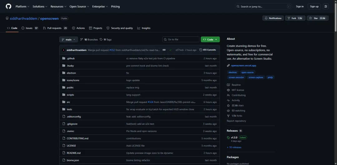Focus the Go to file input
The height and width of the screenshot is (165, 337).
181,40
